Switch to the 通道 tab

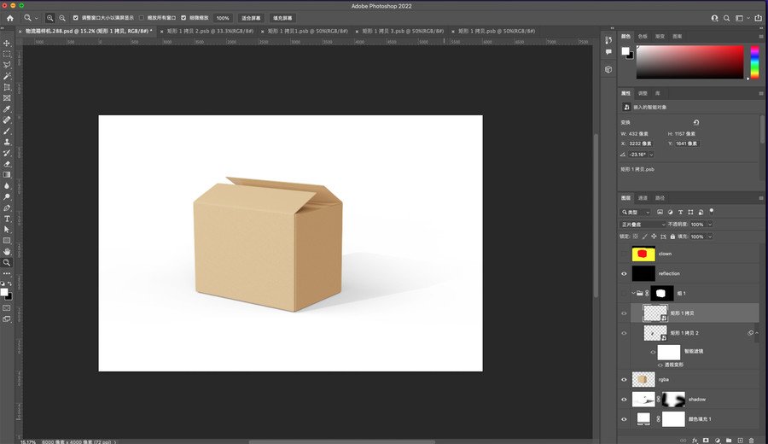pos(643,198)
